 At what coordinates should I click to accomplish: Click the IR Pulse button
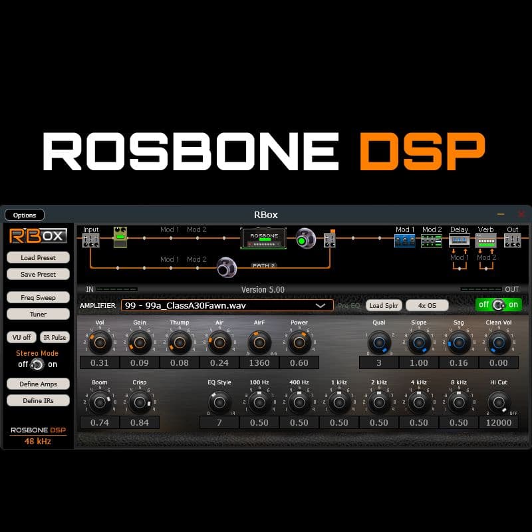point(55,337)
